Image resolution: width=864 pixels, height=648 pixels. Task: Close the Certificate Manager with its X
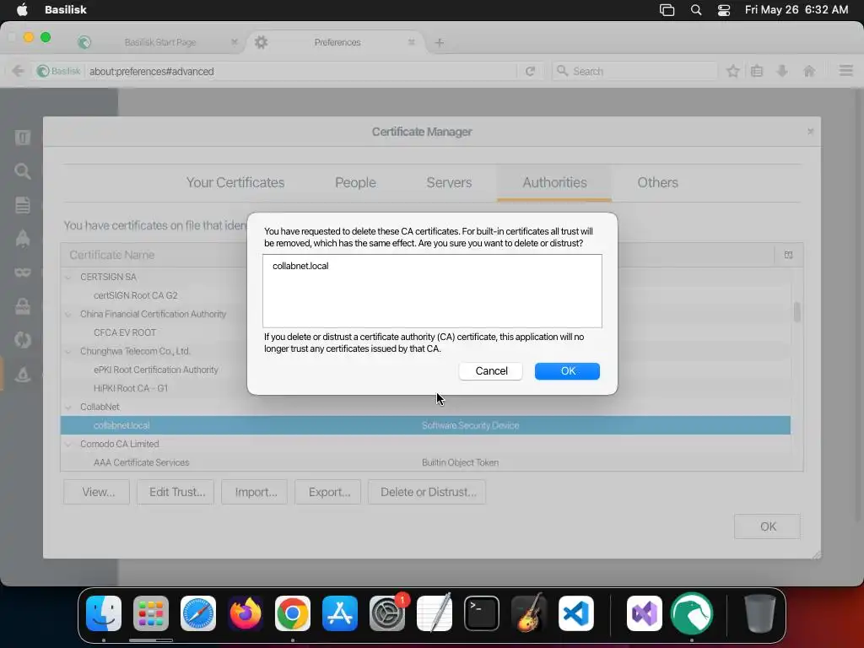click(810, 131)
